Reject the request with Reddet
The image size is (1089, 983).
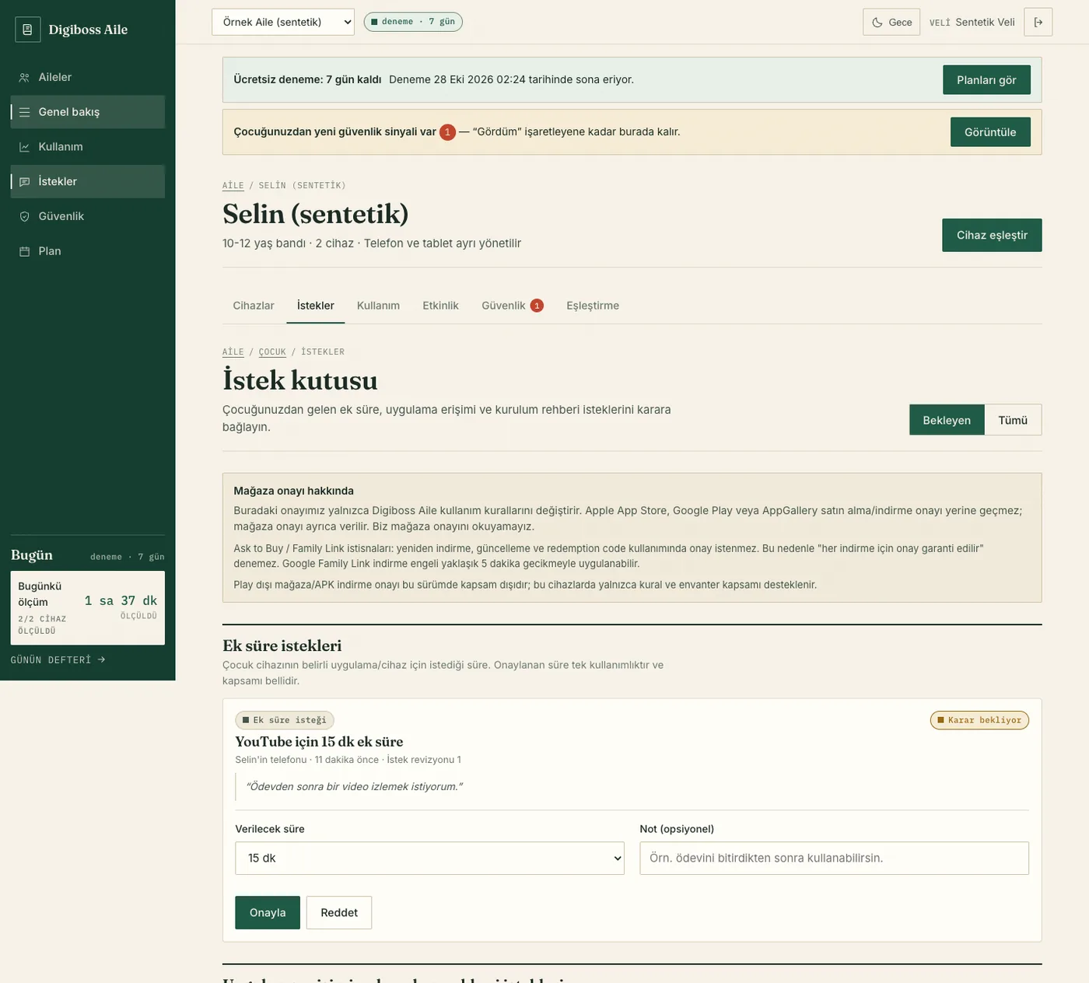[x=339, y=912]
